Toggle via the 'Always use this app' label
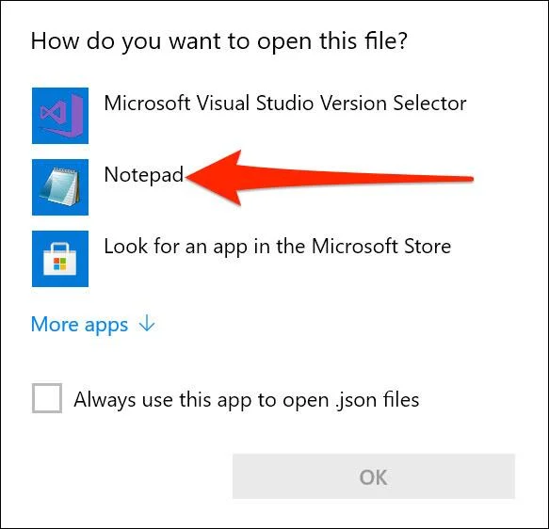This screenshot has width=549, height=529. [x=247, y=399]
